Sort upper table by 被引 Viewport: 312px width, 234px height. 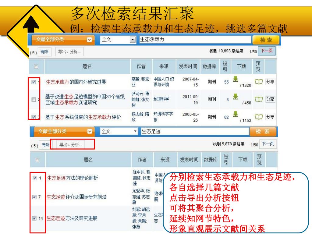[225, 66]
